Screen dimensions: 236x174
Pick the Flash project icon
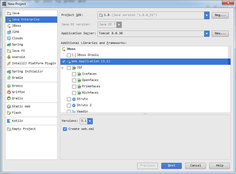(9, 113)
